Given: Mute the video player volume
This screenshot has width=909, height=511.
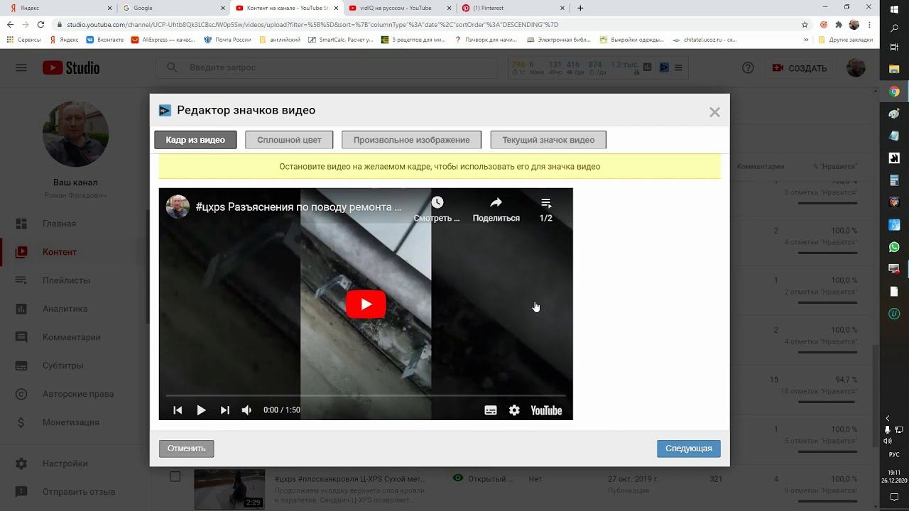Looking at the screenshot, I should tap(246, 410).
